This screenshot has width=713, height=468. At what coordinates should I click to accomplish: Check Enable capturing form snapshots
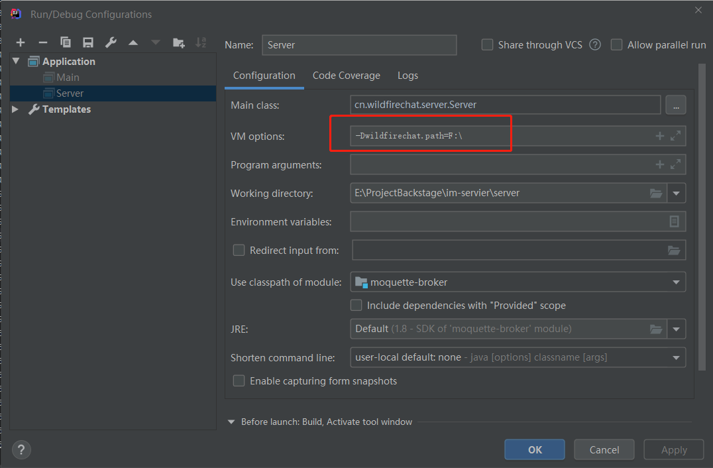(239, 381)
